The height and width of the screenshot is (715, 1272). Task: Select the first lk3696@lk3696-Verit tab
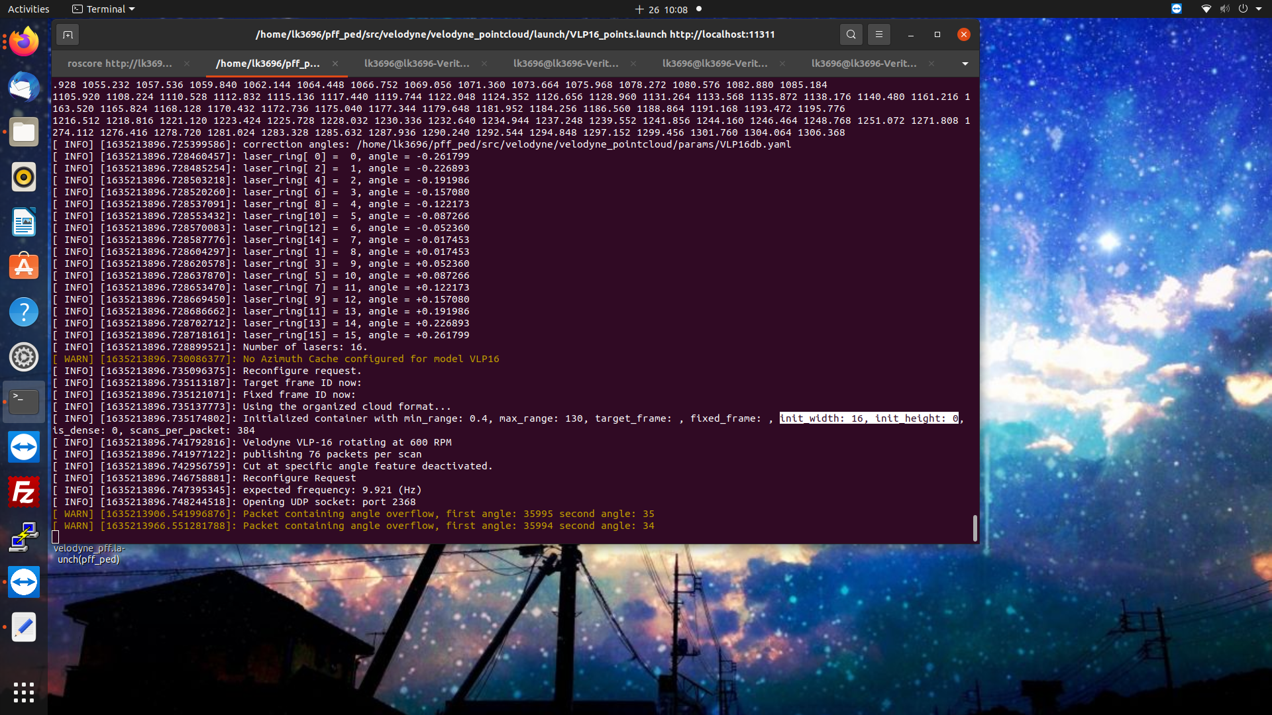pos(417,64)
